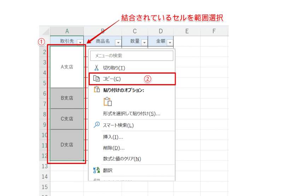Choose コピー(C) from context menu

(132, 79)
